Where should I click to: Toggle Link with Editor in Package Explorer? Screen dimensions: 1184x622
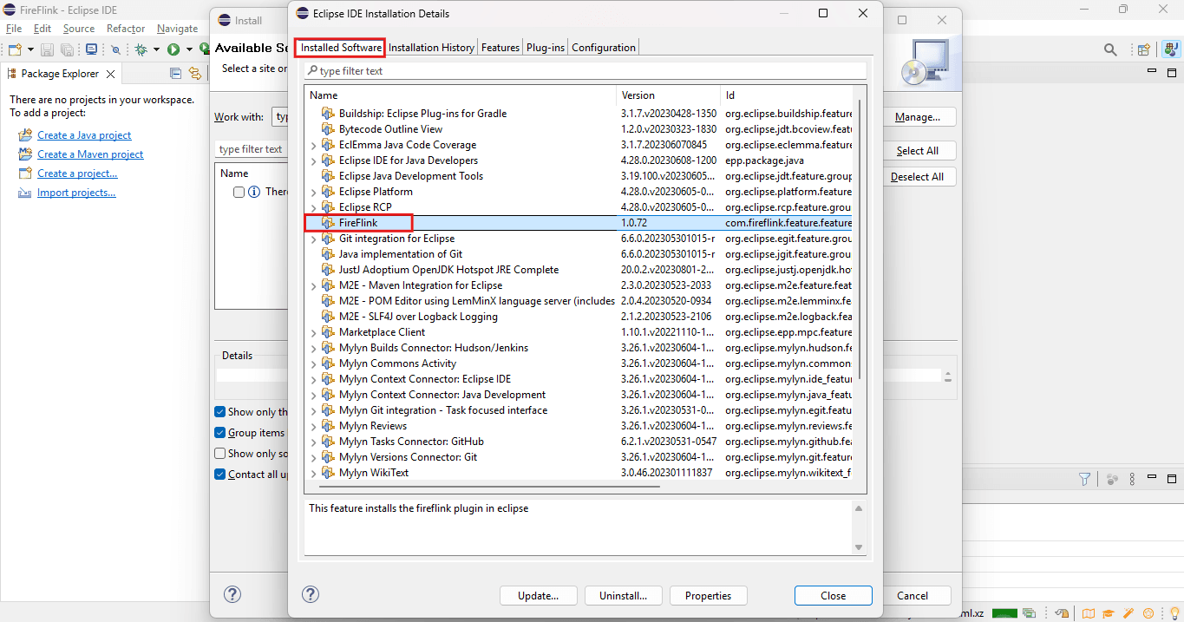click(x=195, y=74)
